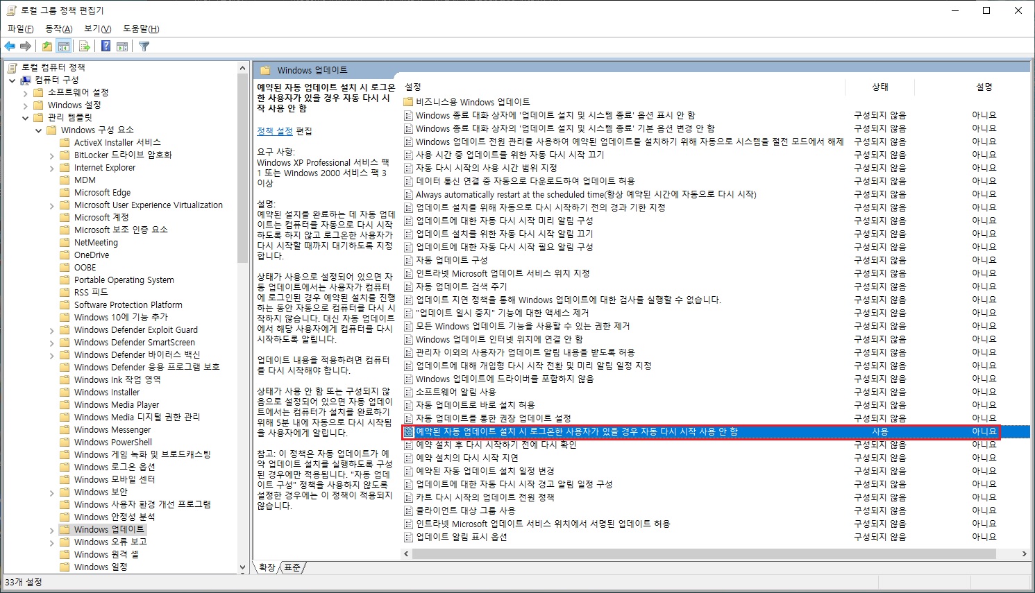The image size is (1035, 593).
Task: Click the blue Back arrow in toolbar
Action: [10, 46]
